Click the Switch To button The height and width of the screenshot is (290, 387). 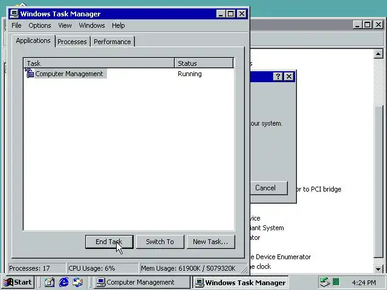(160, 242)
